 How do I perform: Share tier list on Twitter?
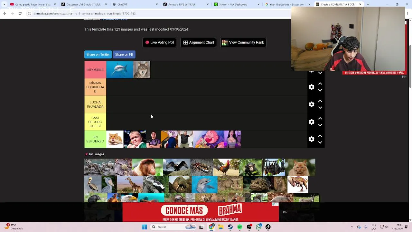[x=98, y=54]
